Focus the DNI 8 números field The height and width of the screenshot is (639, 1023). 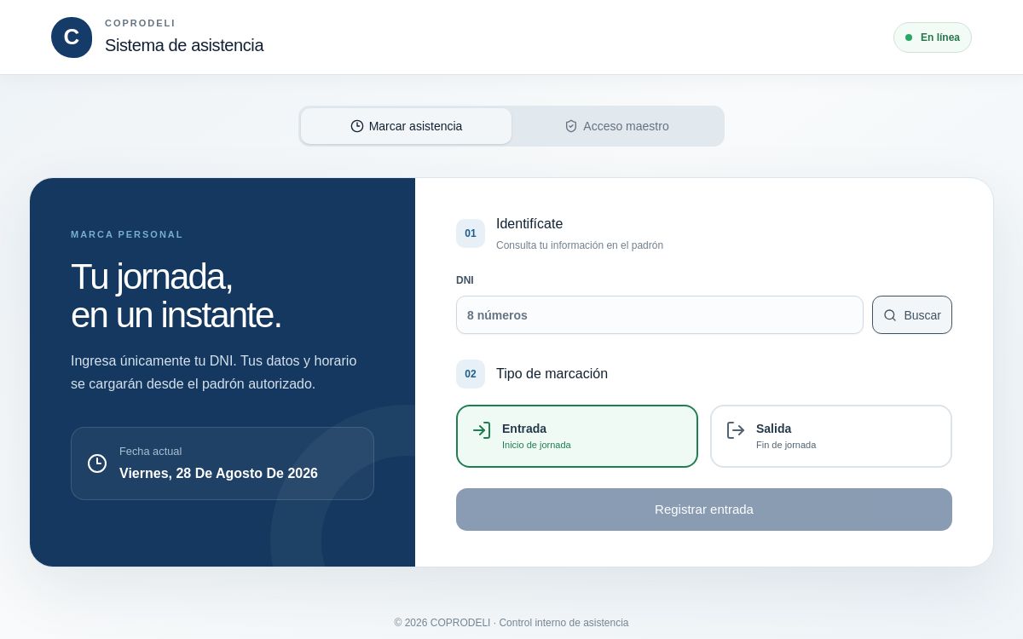660,315
